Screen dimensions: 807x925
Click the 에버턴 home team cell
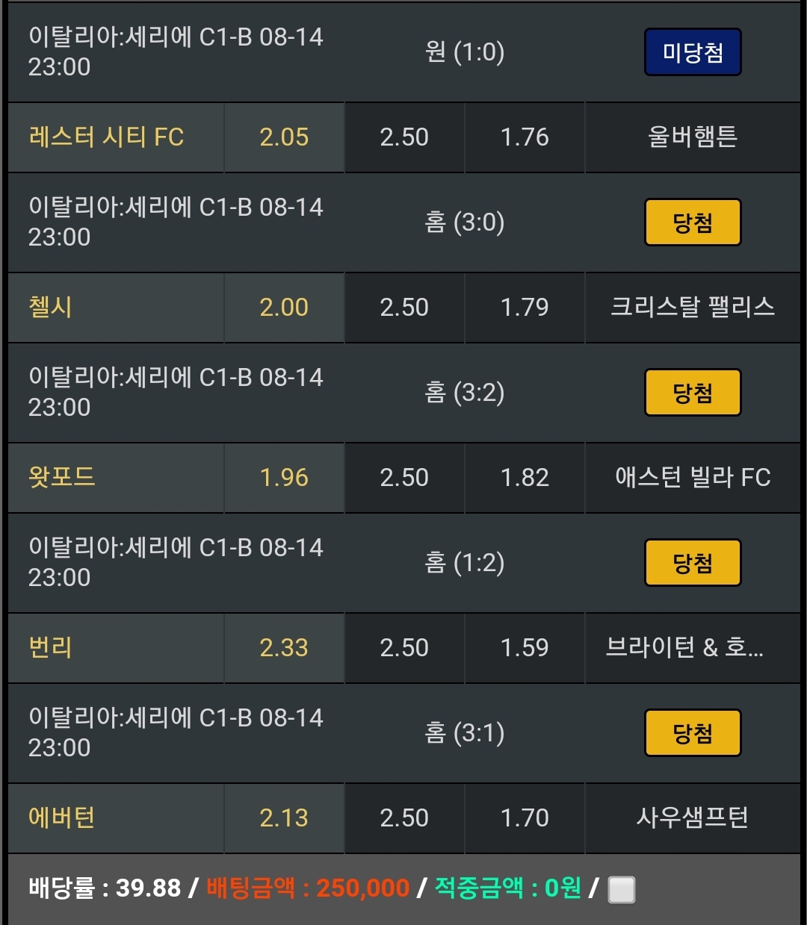[x=116, y=818]
